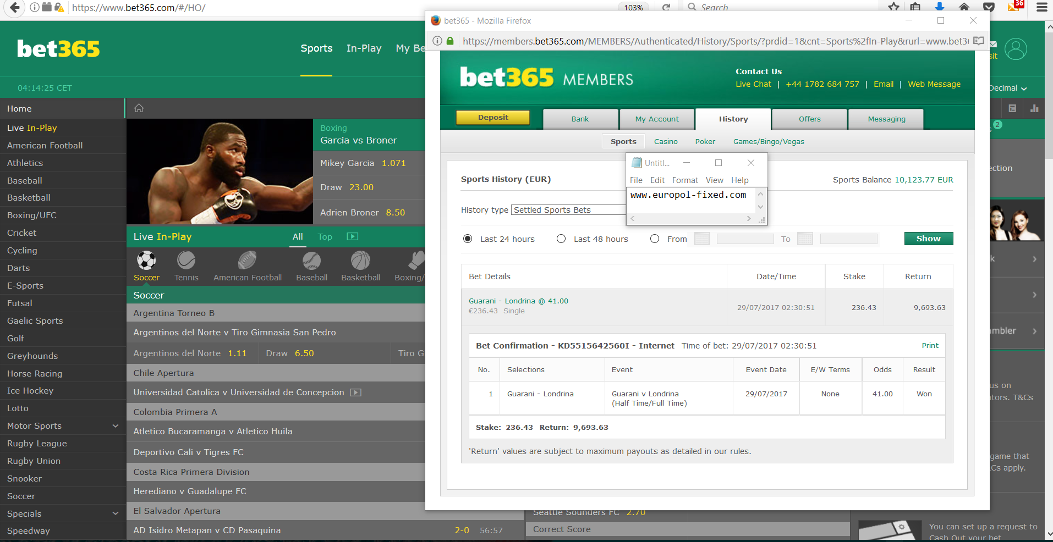Select the Last 24 hours radio button
The height and width of the screenshot is (542, 1053).
tap(468, 239)
